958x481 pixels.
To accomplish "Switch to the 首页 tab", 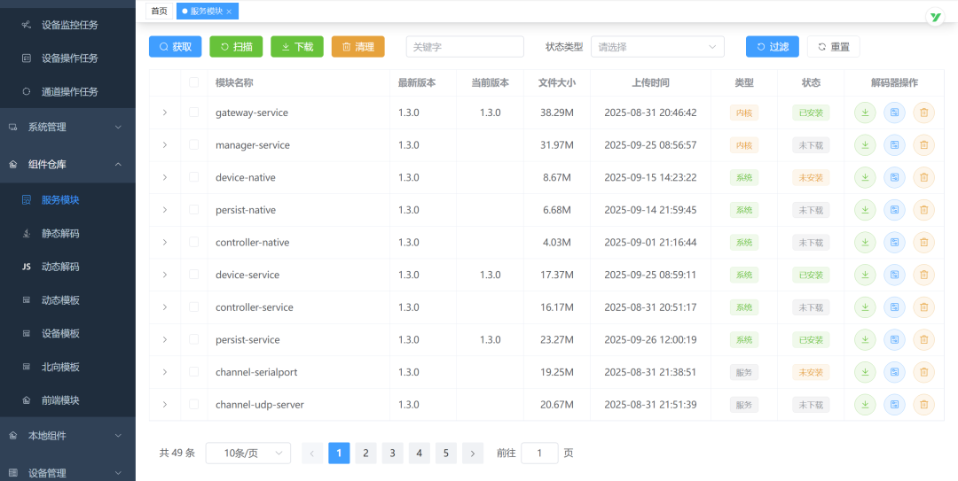I will coord(159,11).
